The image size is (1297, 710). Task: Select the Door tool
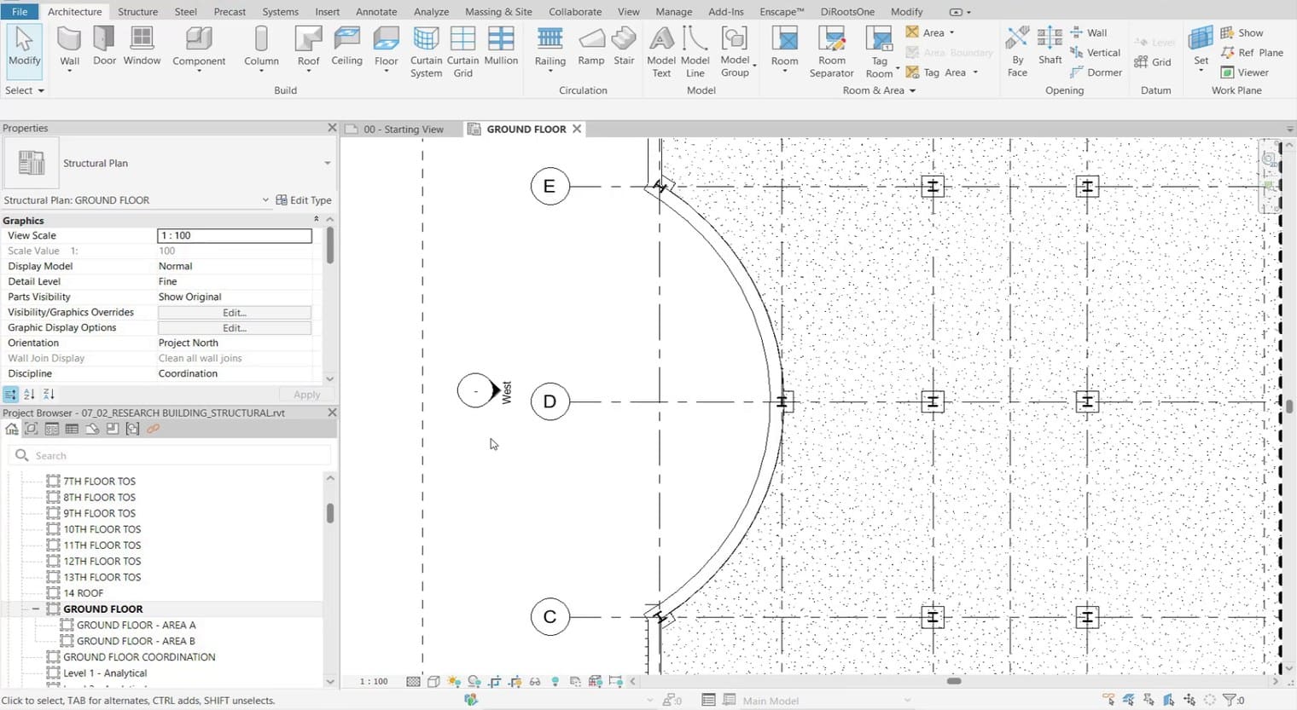point(104,46)
